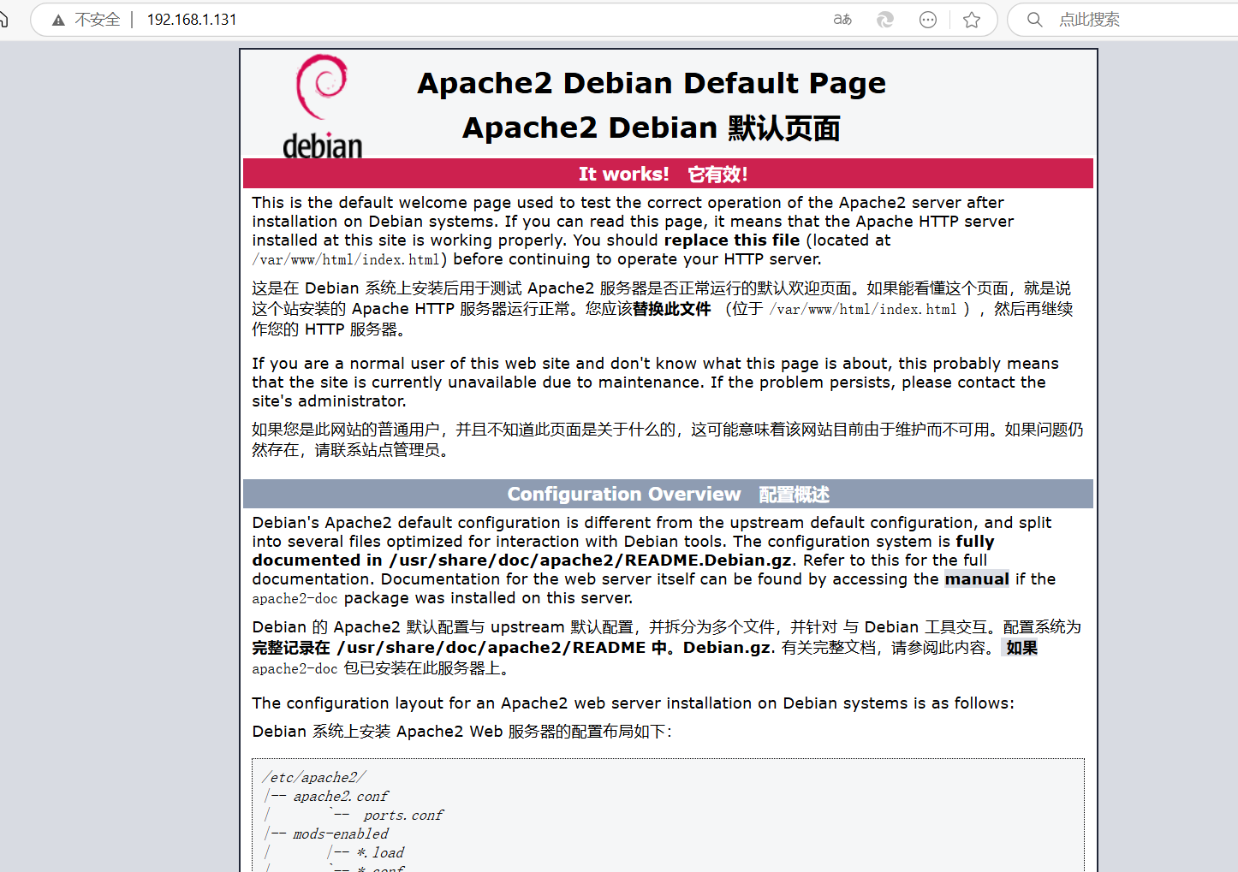Click the home icon beside address bar
This screenshot has height=872, width=1238.
pos(3,19)
